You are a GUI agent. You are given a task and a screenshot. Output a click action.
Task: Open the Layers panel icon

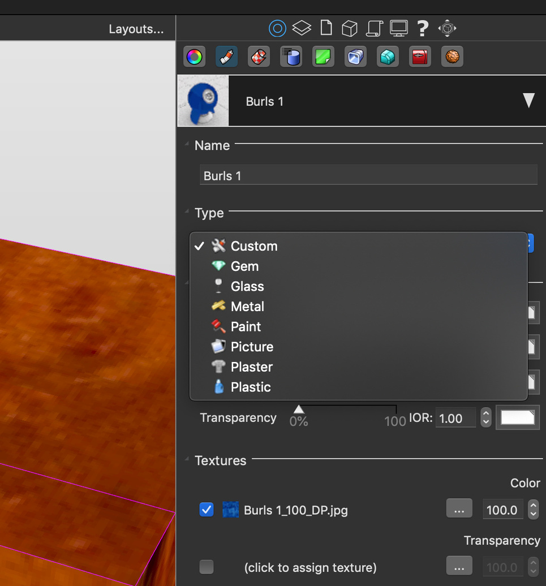click(302, 28)
